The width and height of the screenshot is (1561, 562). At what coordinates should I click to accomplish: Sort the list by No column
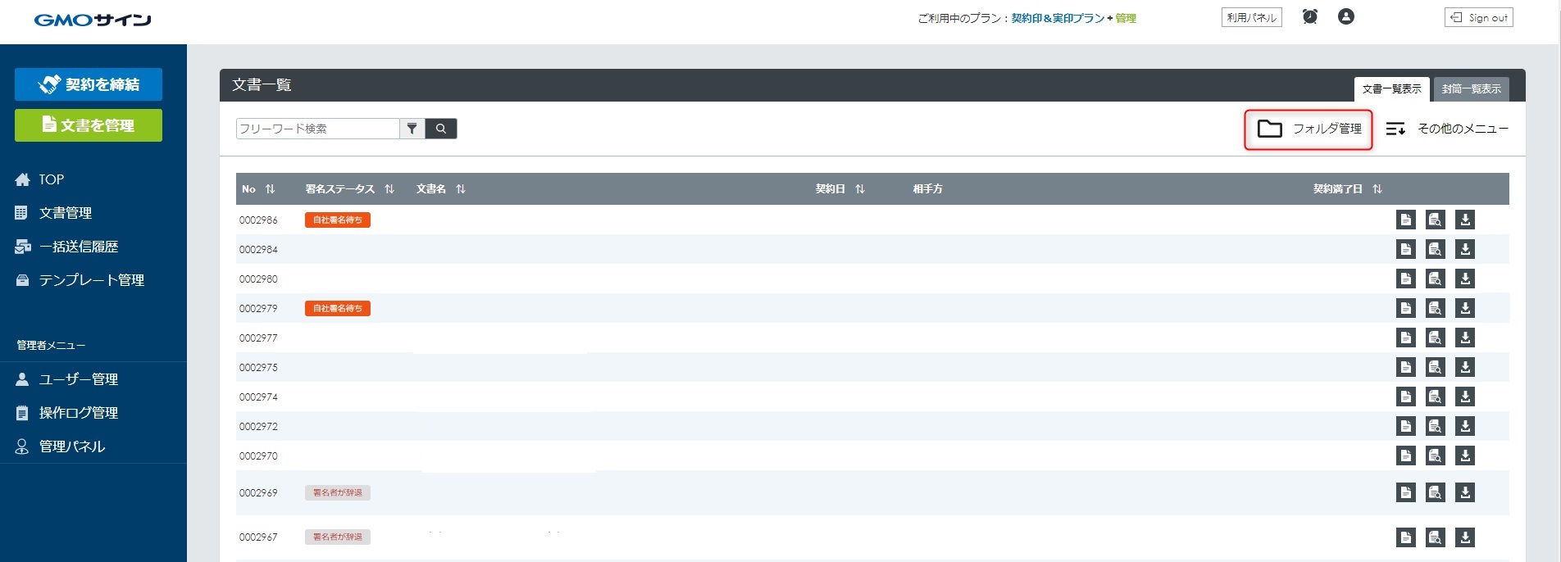[270, 189]
